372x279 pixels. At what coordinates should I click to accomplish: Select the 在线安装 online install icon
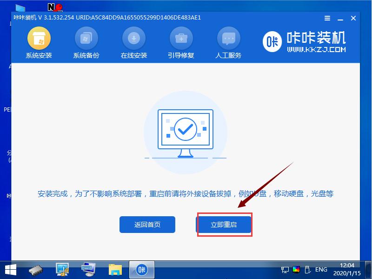point(134,43)
